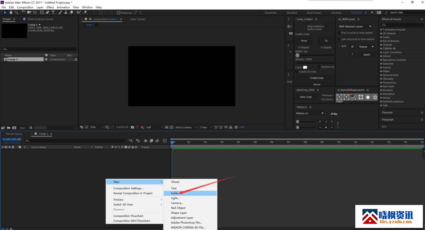Toggle the Snapping checkbox
The image size is (425, 230).
tap(119, 13)
